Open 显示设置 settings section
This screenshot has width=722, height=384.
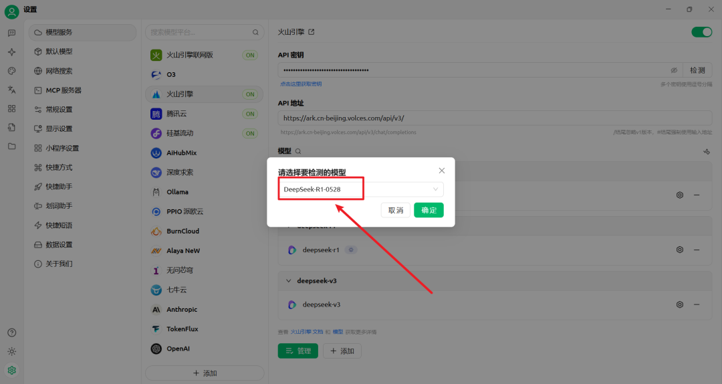[x=82, y=129]
